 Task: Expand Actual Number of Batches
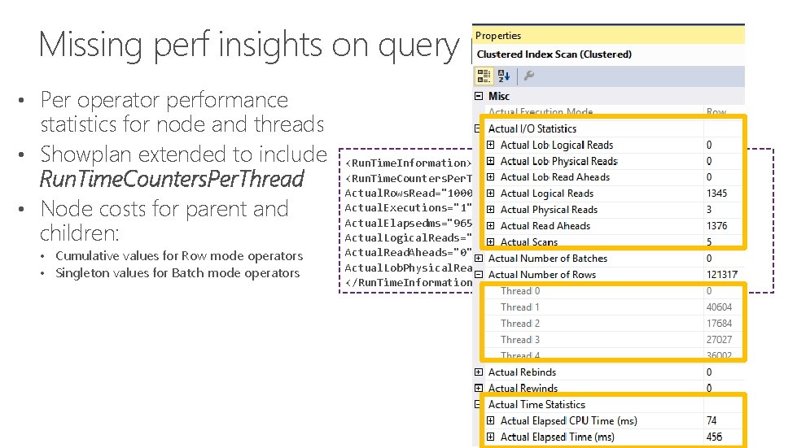478,259
